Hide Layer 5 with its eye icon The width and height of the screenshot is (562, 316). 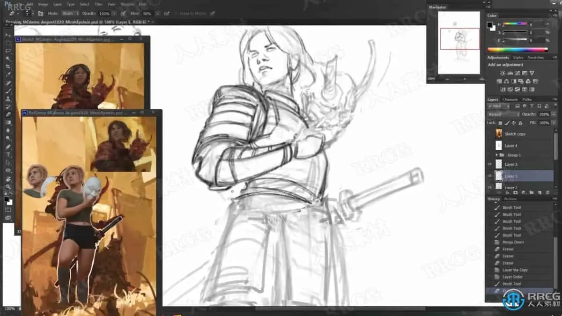pos(490,176)
